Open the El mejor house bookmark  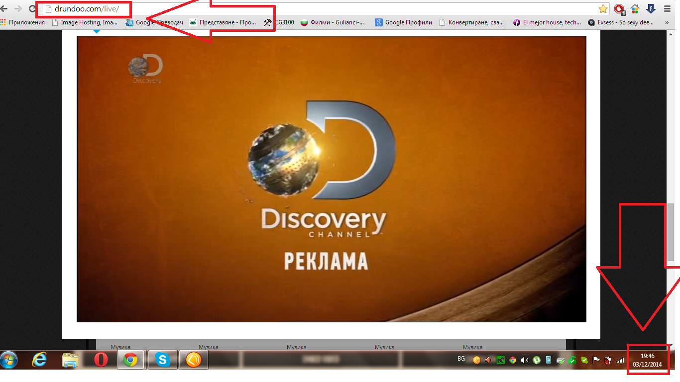click(547, 22)
